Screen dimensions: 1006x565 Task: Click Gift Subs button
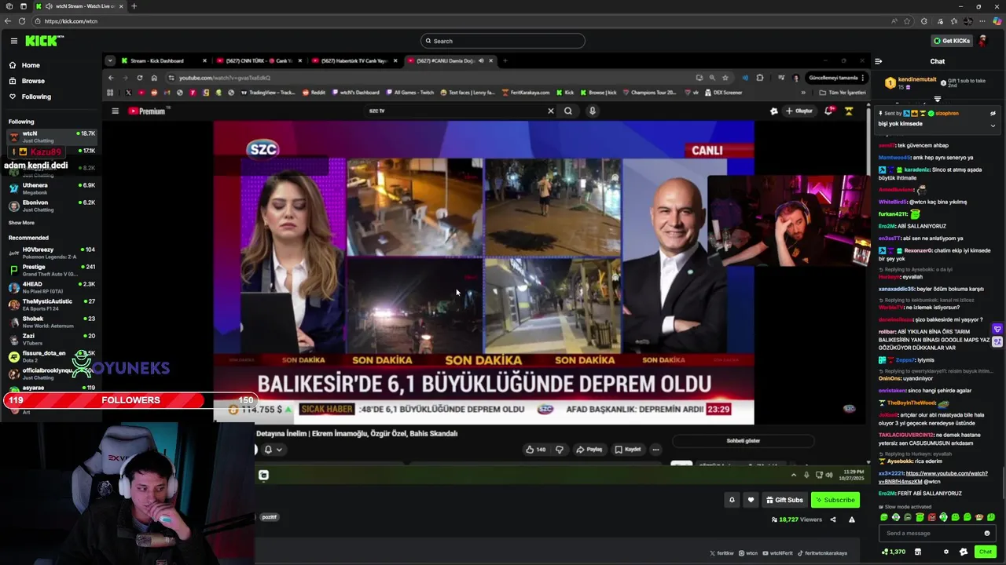[x=784, y=500]
